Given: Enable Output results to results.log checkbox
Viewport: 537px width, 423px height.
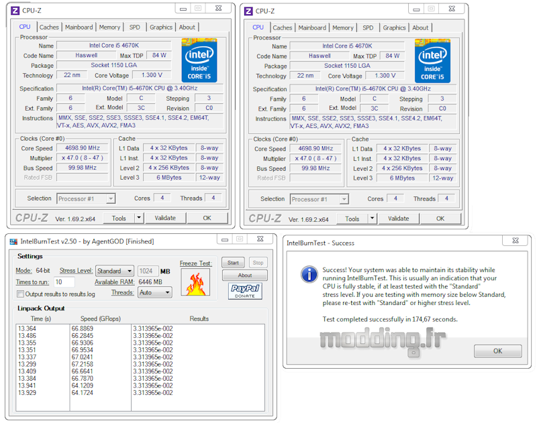Looking at the screenshot, I should pos(21,294).
